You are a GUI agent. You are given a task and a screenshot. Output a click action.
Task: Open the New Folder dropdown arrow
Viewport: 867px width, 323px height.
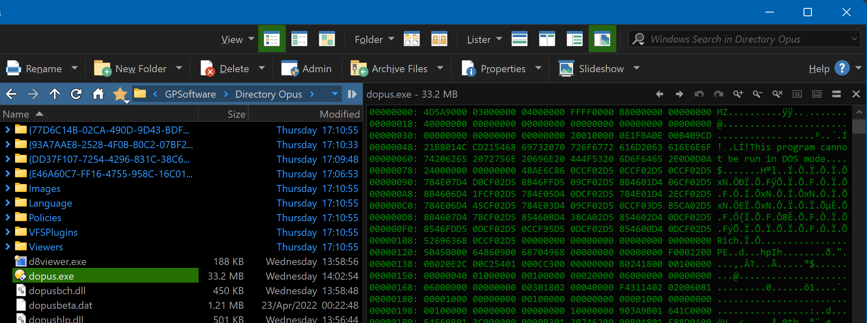click(x=179, y=68)
